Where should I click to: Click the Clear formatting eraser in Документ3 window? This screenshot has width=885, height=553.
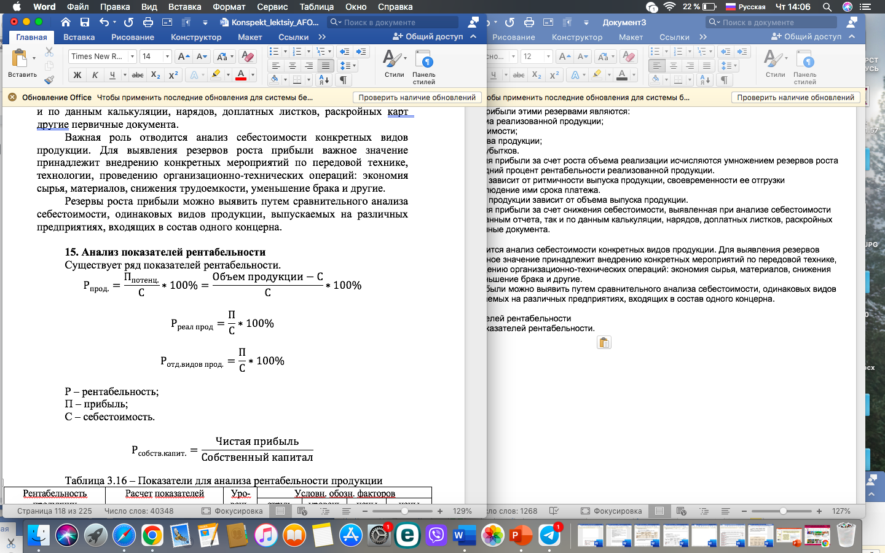[x=629, y=57]
